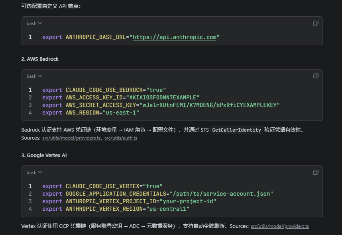Click the GetCallerIdentity inline code

[x=236, y=130]
